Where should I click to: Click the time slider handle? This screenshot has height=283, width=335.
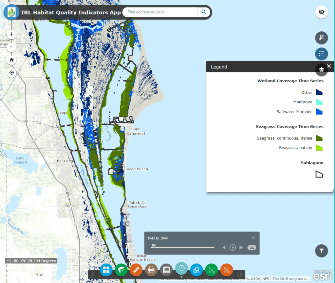click(154, 246)
